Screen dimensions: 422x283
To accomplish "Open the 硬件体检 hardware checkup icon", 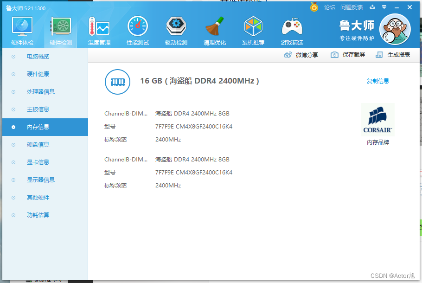I will pyautogui.click(x=22, y=31).
